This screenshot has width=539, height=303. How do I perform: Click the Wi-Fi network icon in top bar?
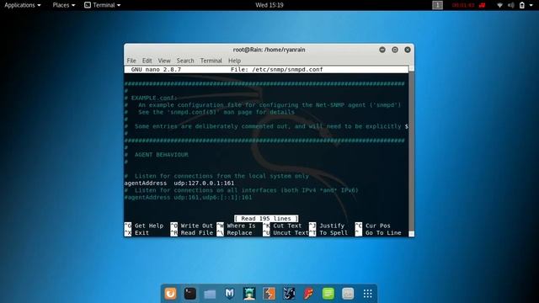click(499, 5)
